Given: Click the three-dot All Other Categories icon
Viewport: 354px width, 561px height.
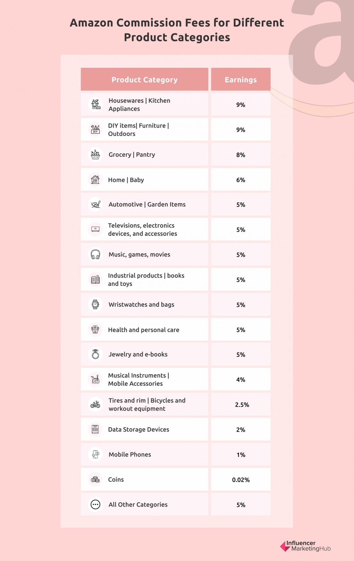Looking at the screenshot, I should click(x=95, y=504).
